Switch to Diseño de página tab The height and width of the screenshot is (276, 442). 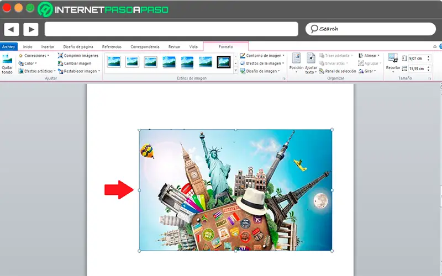pyautogui.click(x=78, y=47)
